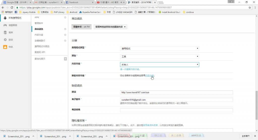Bookmark page with star icon
Viewport: 258px width, 140px height.
click(x=250, y=8)
